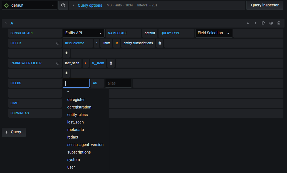Remove the last_seen in-browser filter
The image size is (287, 173).
tap(111, 63)
